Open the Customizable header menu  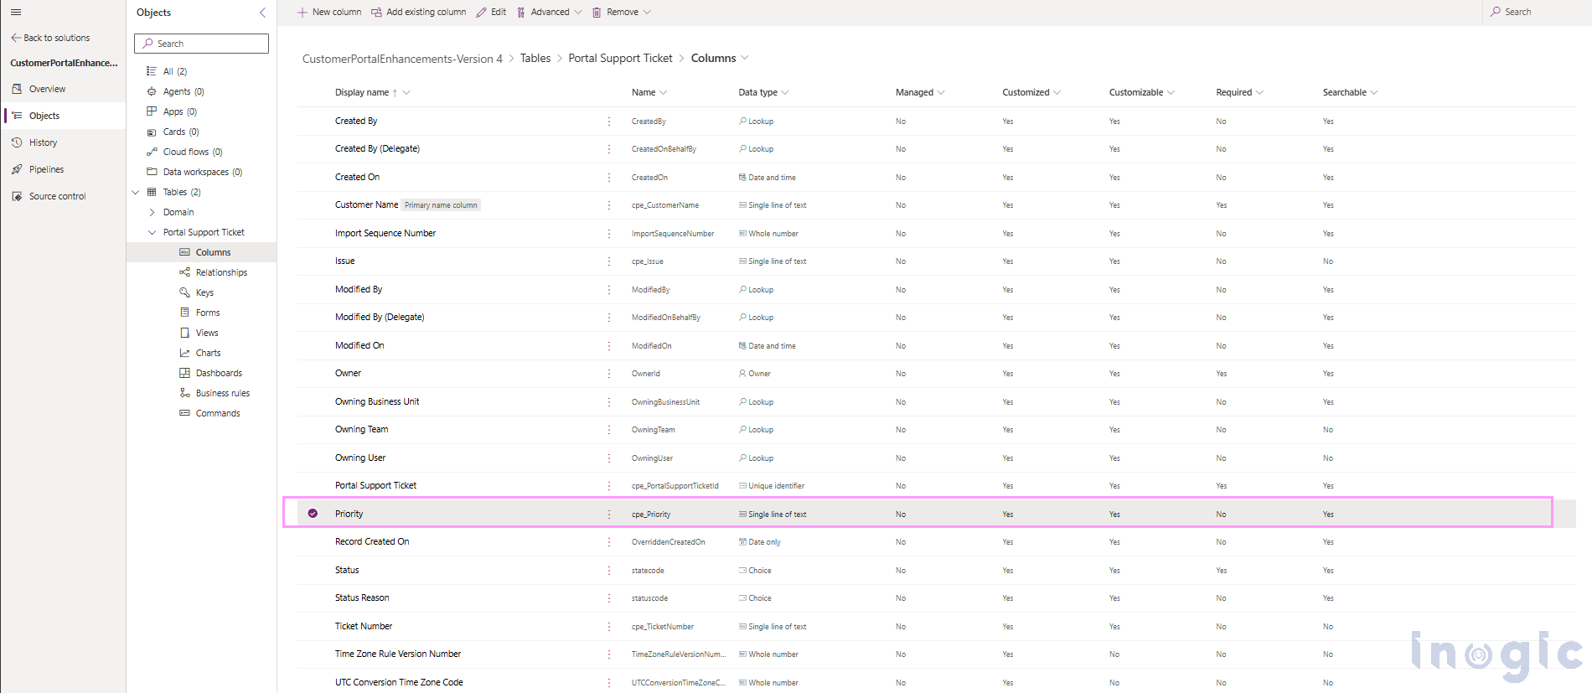1142,92
